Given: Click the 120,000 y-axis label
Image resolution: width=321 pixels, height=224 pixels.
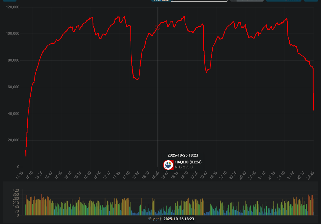Looking at the screenshot, I should (12, 7).
